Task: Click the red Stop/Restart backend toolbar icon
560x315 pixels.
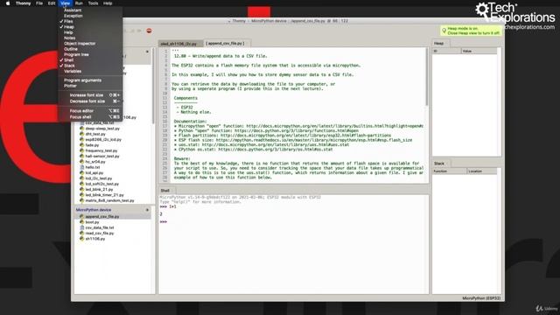Action: pyautogui.click(x=149, y=31)
